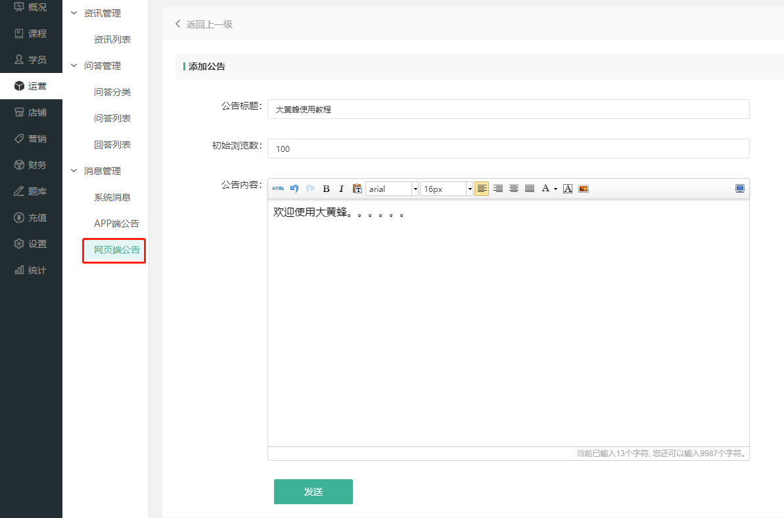Toggle HTML source mode in the editor

coord(278,189)
